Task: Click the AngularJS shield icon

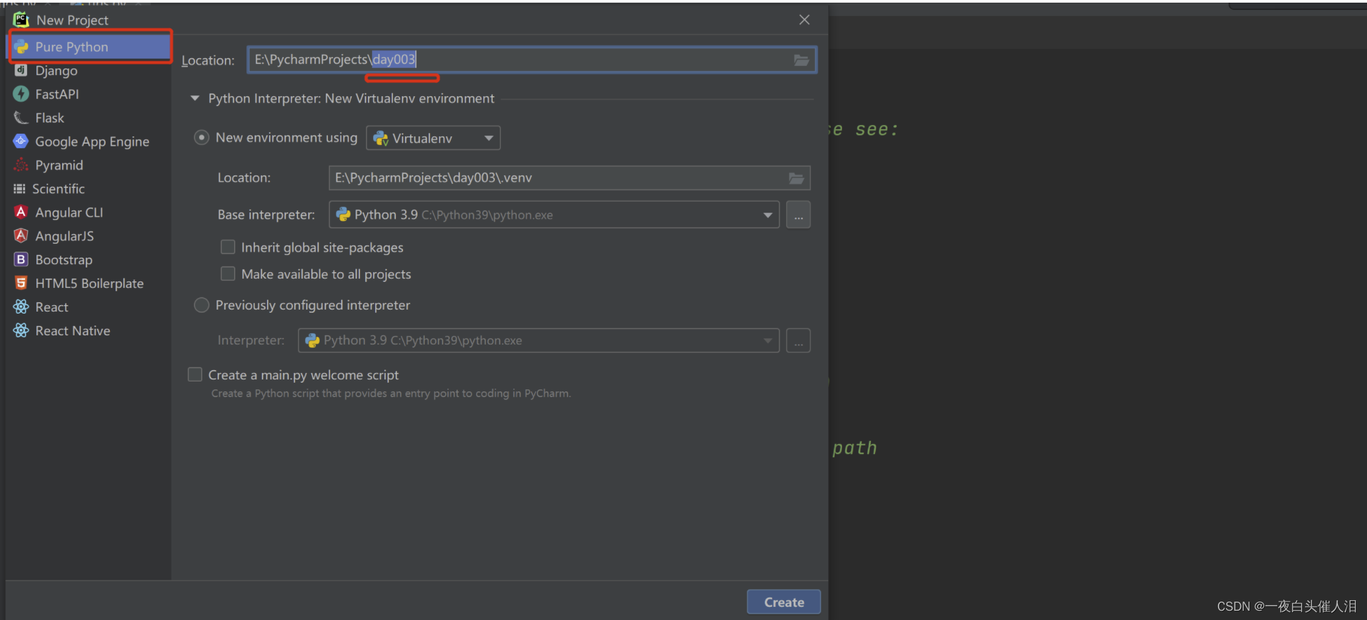Action: coord(21,235)
